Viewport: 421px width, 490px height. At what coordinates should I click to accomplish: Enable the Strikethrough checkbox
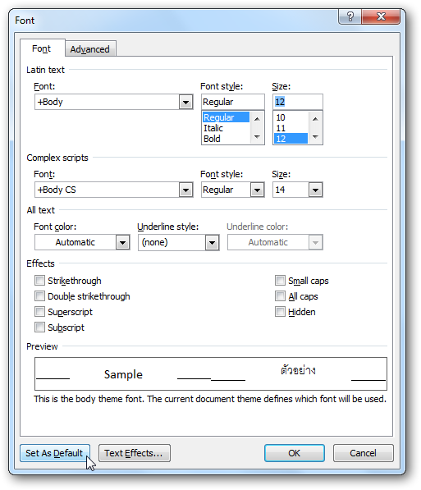point(39,281)
